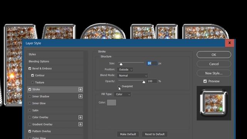The image size is (247, 139).
Task: Disable the Stroke effect checkbox
Action: (x=30, y=89)
